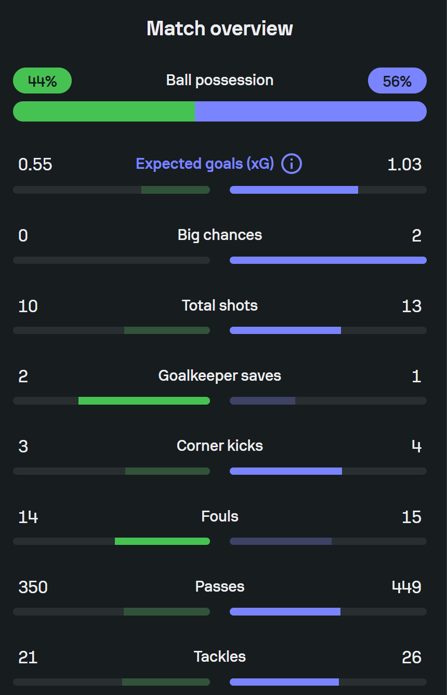Click the green Goalkeeper saves bar
Viewport: 447px width, 695px height.
pos(144,400)
